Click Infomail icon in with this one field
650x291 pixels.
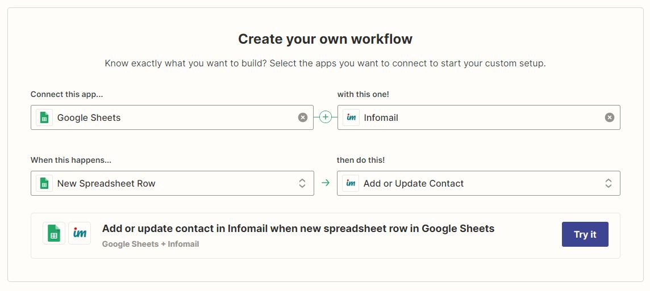[351, 117]
